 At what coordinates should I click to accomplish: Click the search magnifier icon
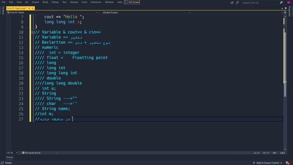coord(281,2)
